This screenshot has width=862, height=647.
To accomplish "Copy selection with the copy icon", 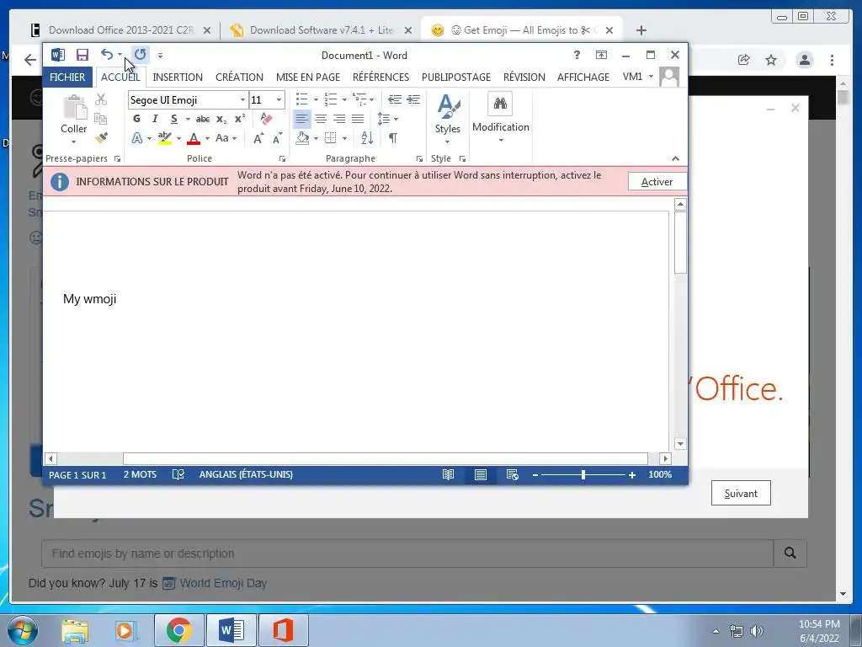I will tap(101, 118).
